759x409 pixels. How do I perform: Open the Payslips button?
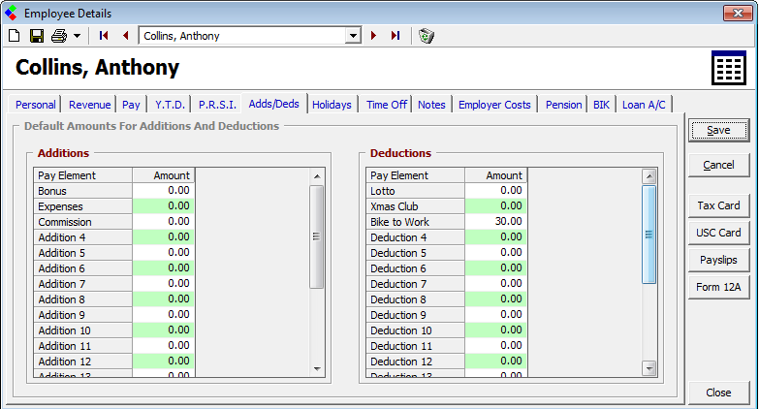717,260
